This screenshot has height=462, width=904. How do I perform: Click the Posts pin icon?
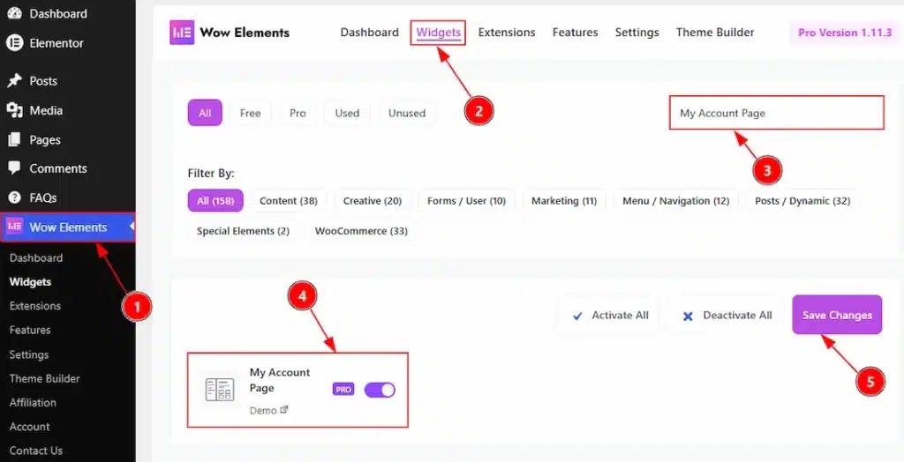pyautogui.click(x=14, y=80)
